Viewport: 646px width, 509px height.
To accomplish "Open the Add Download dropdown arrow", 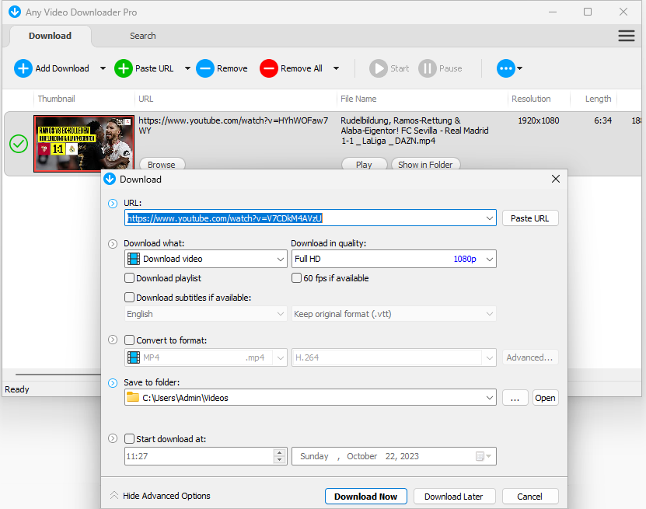I will point(103,68).
